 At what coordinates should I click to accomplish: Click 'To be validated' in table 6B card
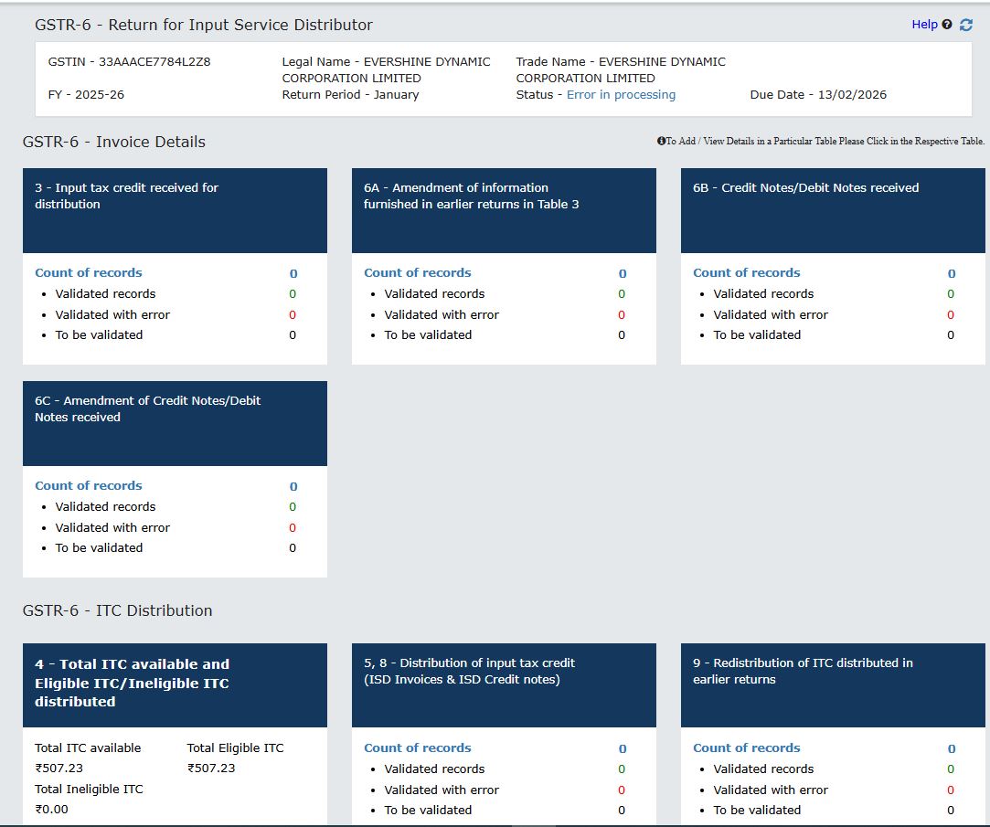(x=757, y=334)
